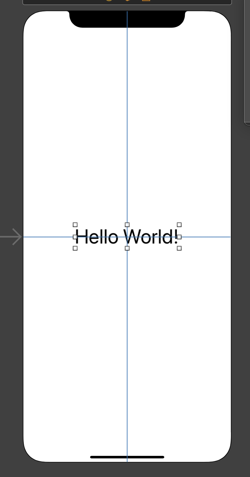Click the bottom-center resize handle of the label
The image size is (250, 477).
pos(127,248)
